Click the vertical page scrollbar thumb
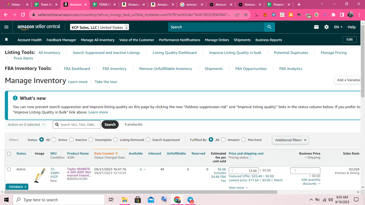The height and width of the screenshot is (205, 365). coord(363,61)
